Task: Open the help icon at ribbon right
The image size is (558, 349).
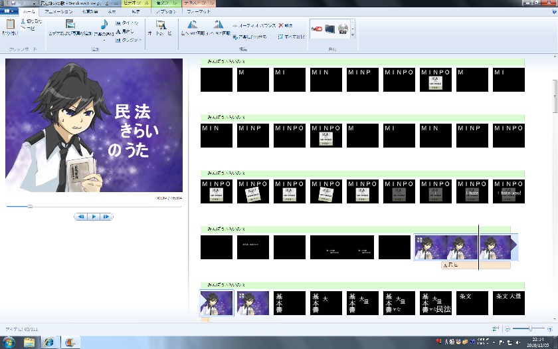Action: tap(554, 11)
